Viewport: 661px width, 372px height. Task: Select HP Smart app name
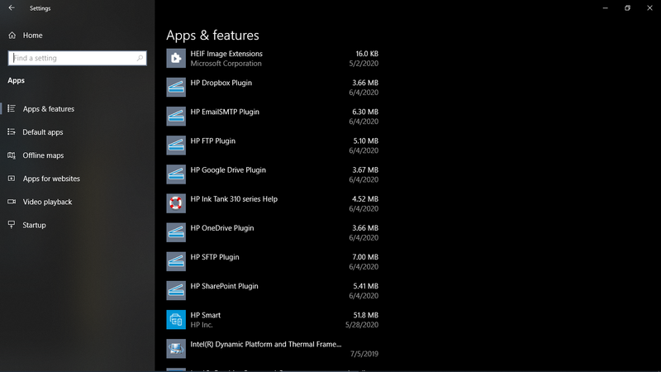[205, 315]
